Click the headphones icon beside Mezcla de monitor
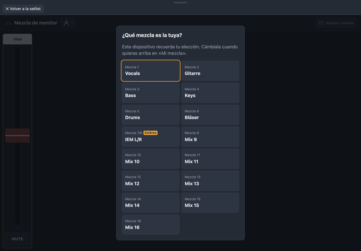This screenshot has height=251, width=361. tap(8, 23)
